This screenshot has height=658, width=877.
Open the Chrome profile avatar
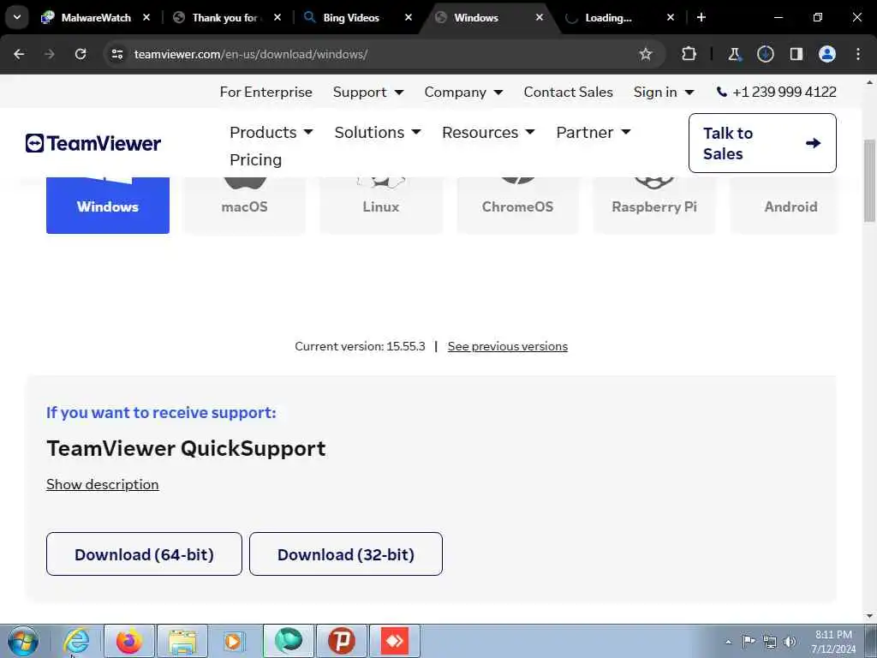point(827,54)
